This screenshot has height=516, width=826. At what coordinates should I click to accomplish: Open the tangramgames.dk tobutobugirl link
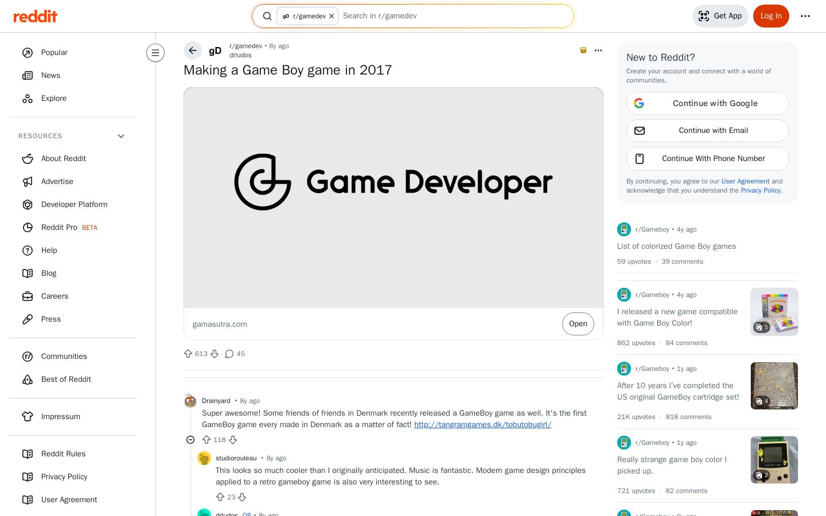[482, 425]
